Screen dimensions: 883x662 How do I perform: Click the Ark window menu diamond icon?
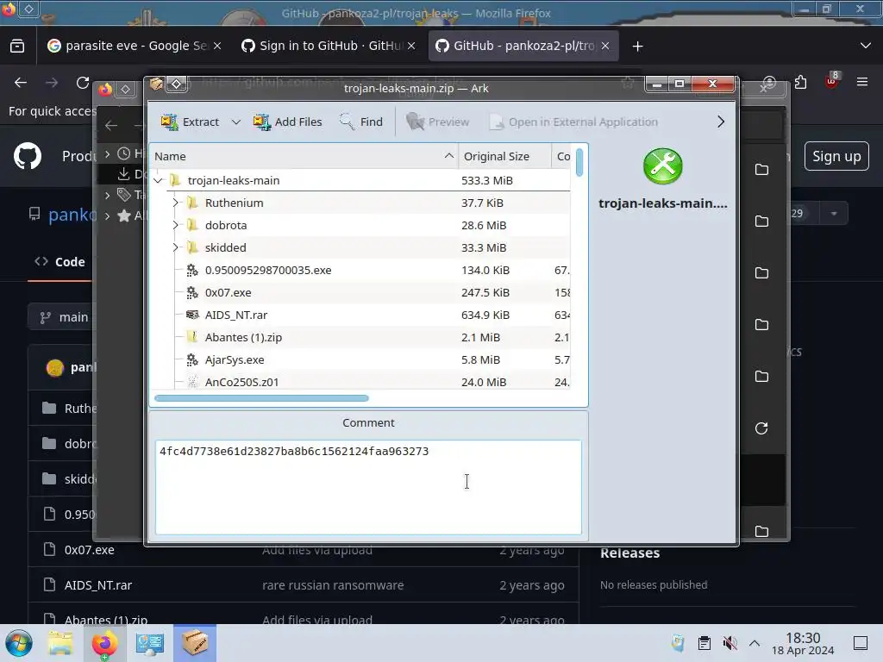[176, 84]
